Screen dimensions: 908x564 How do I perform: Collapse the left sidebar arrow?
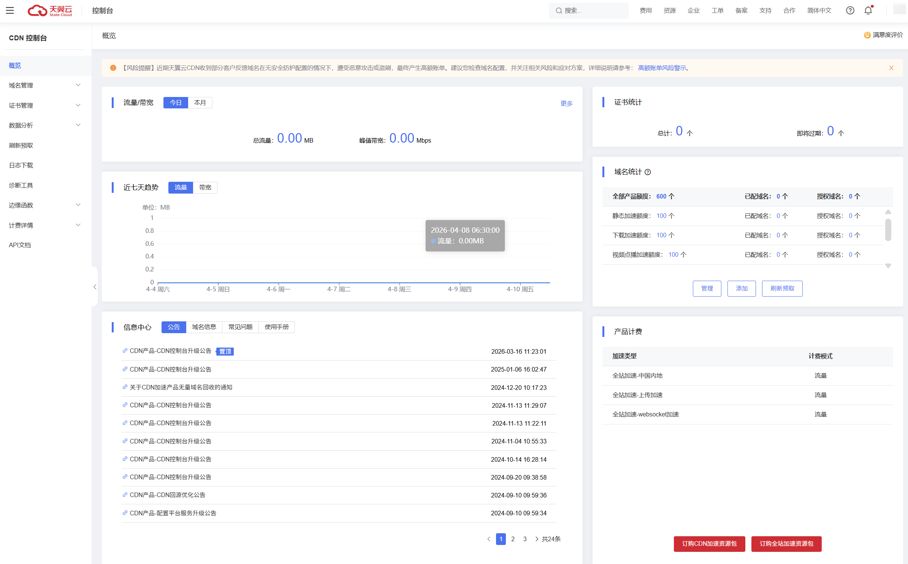(95, 287)
